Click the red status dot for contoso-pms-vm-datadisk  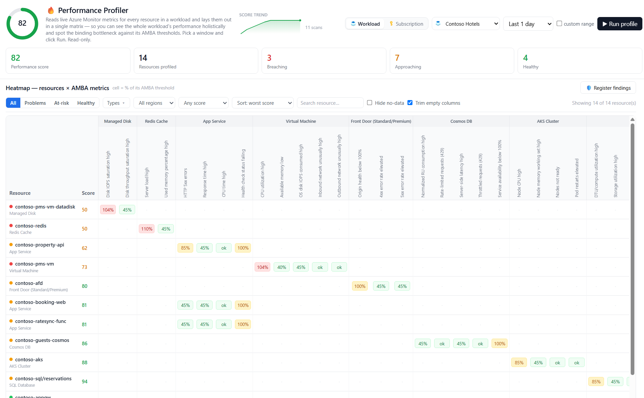click(x=11, y=207)
